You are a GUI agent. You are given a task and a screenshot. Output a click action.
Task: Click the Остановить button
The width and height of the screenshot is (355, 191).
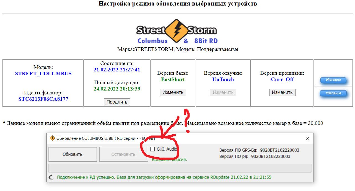pos(123,154)
